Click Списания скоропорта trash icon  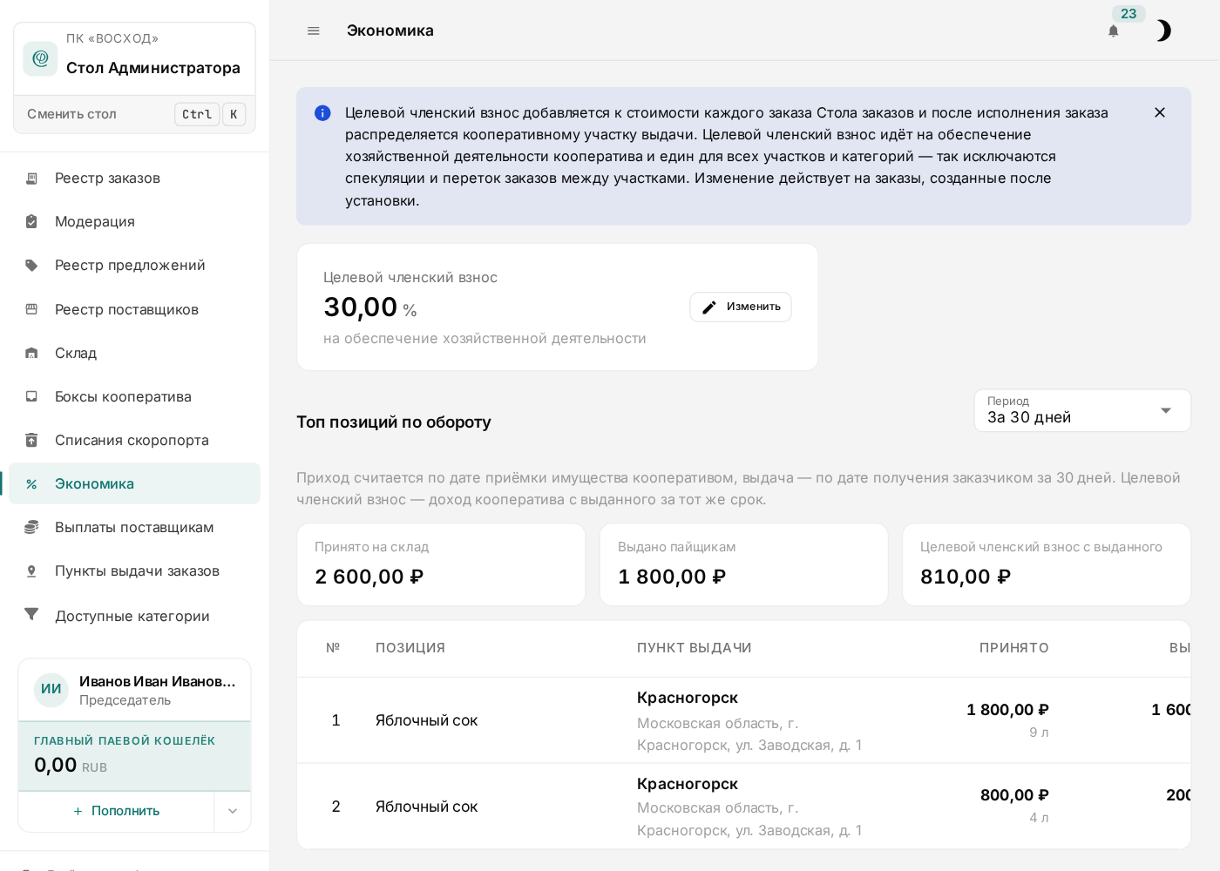31,440
